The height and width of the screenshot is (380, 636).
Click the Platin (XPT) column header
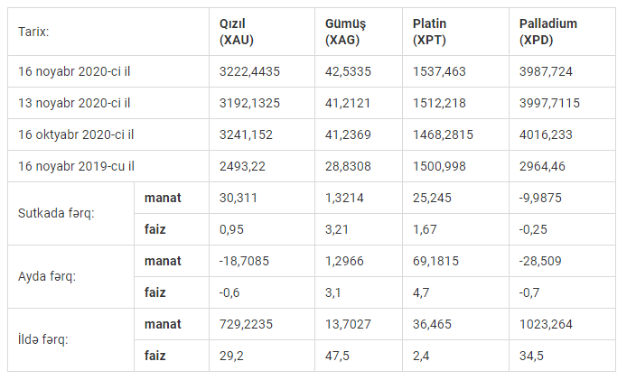pos(455,32)
